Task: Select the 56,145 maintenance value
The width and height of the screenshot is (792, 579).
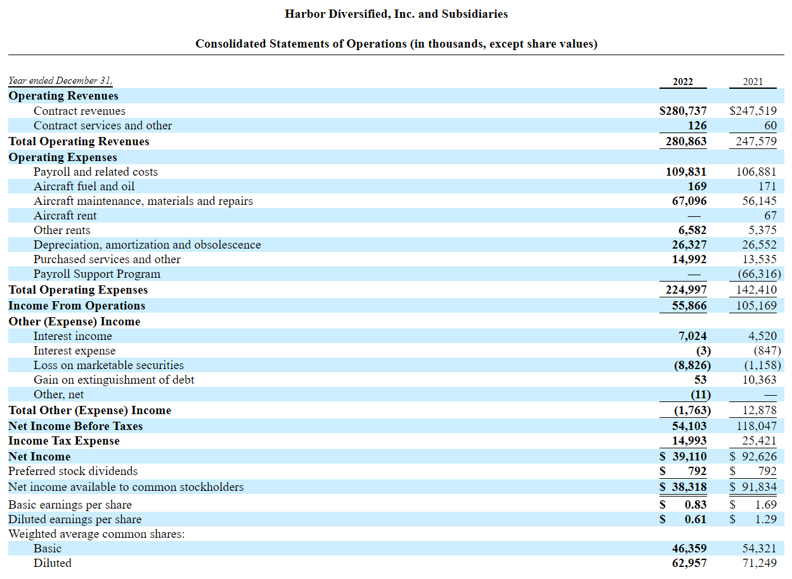Action: click(759, 201)
